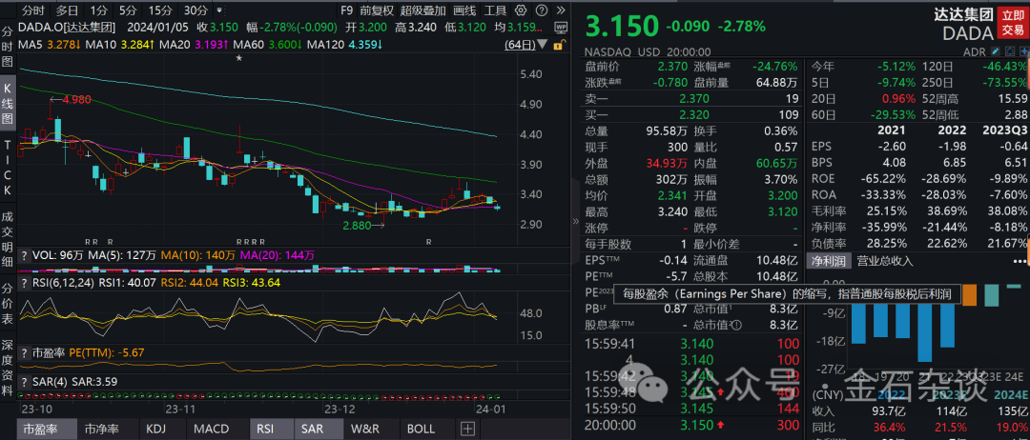Click the ROE row label
Screen dimensions: 1030x440
[823, 178]
